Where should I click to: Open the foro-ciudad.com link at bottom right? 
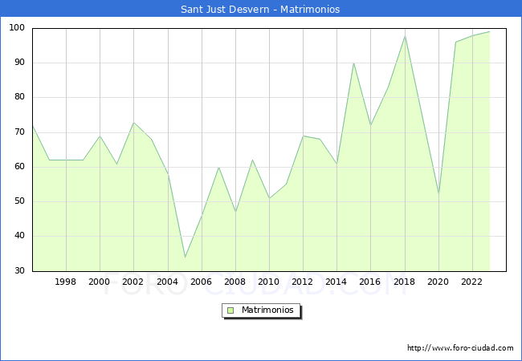point(460,348)
